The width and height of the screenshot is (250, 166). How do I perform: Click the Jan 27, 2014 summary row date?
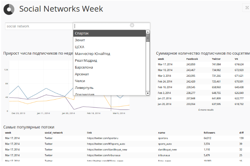pos(165,99)
